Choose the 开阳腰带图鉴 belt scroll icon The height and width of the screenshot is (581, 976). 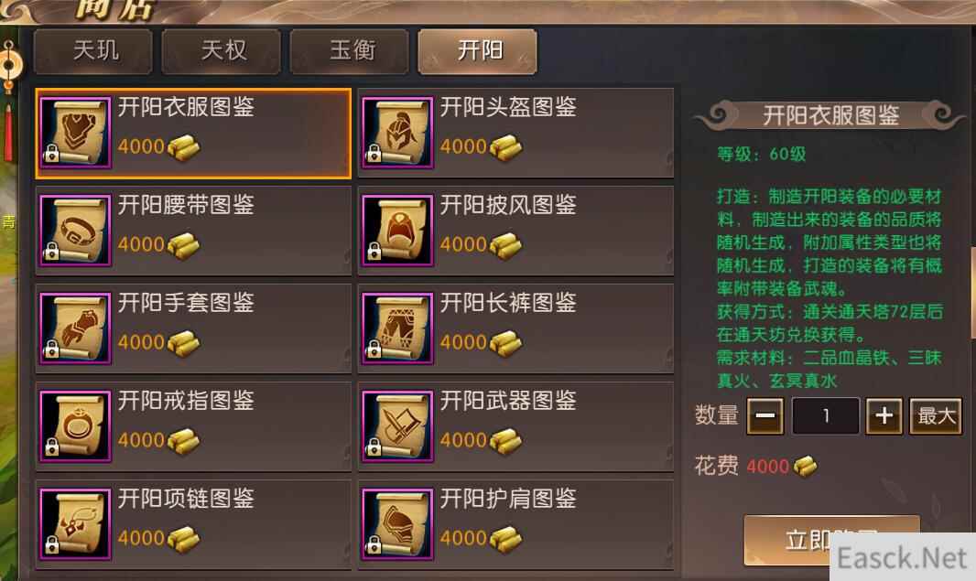pyautogui.click(x=75, y=231)
